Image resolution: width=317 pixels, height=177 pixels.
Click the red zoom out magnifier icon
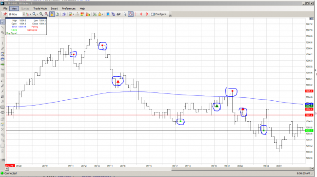tap(46, 14)
